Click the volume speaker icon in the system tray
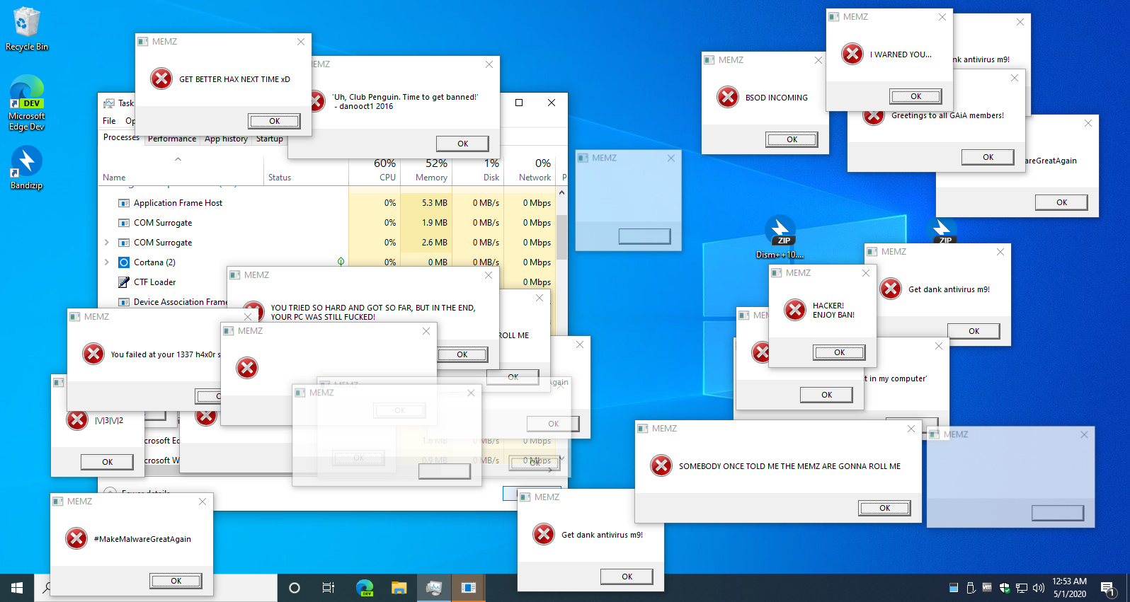The height and width of the screenshot is (602, 1130). tap(1039, 588)
